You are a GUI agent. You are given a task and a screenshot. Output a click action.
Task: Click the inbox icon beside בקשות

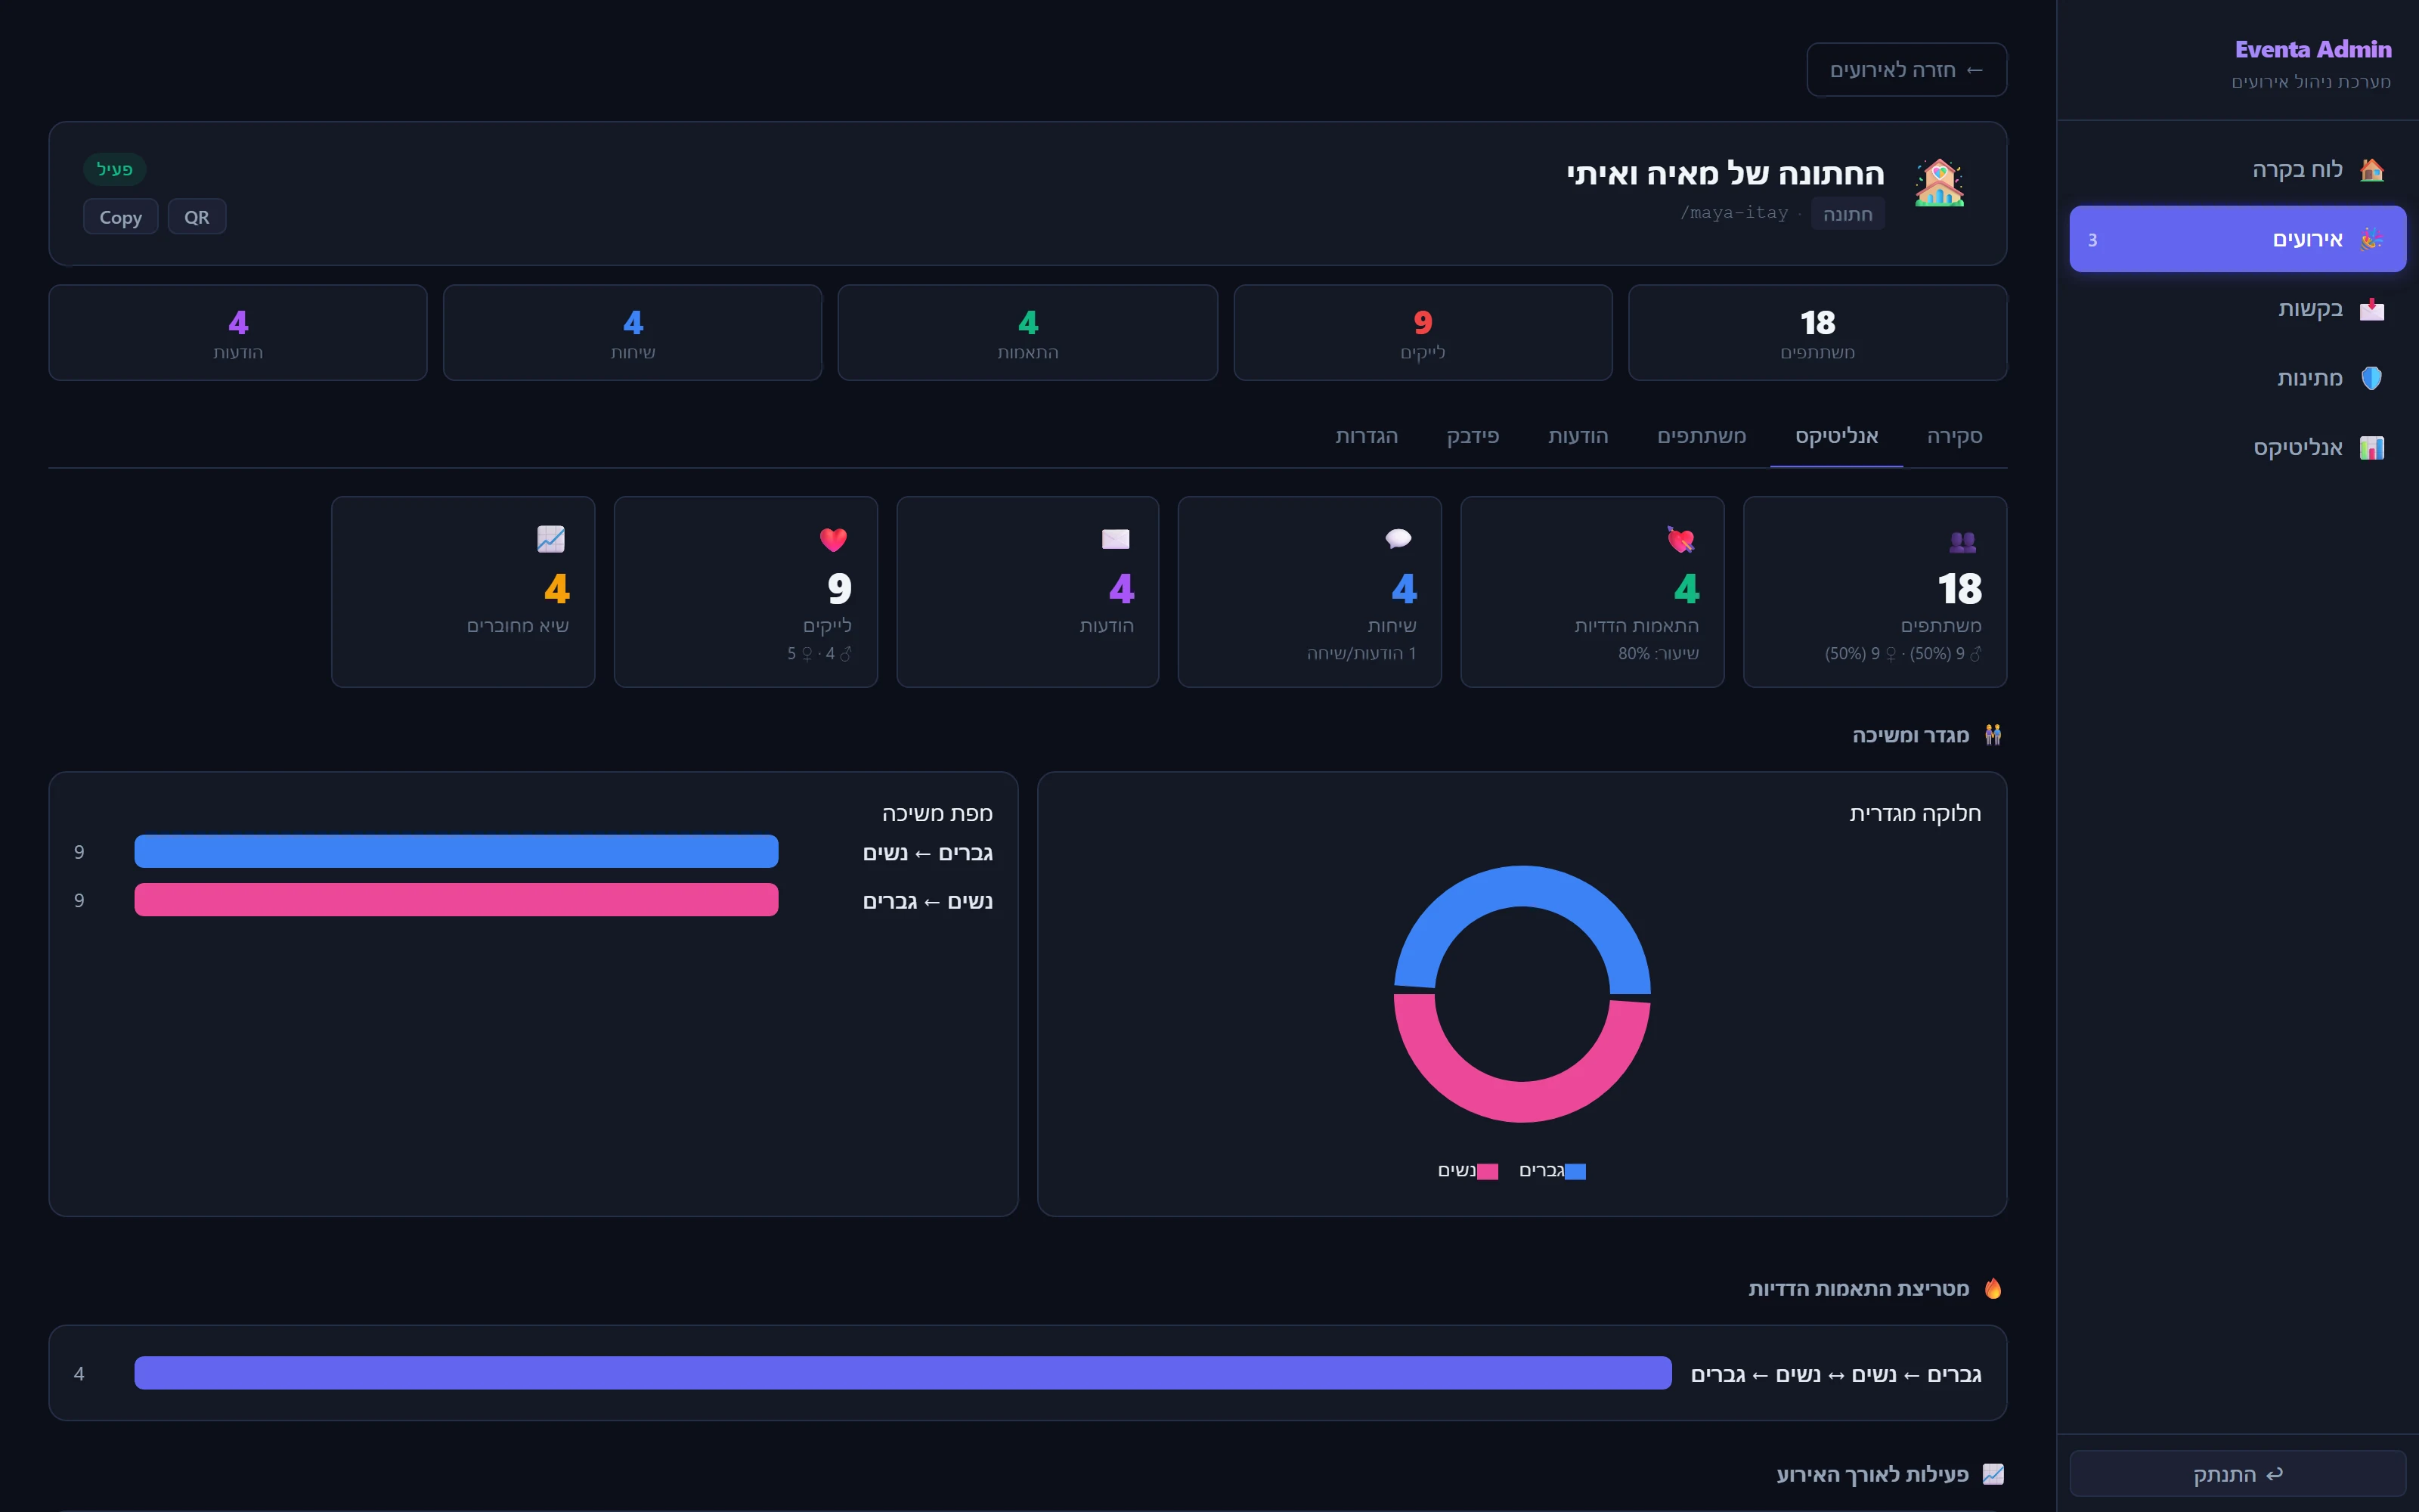point(2371,309)
